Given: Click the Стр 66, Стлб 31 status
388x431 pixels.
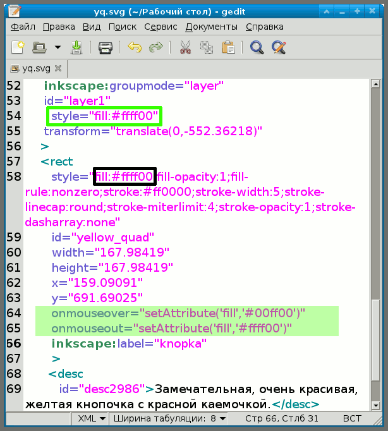Looking at the screenshot, I should click(282, 418).
